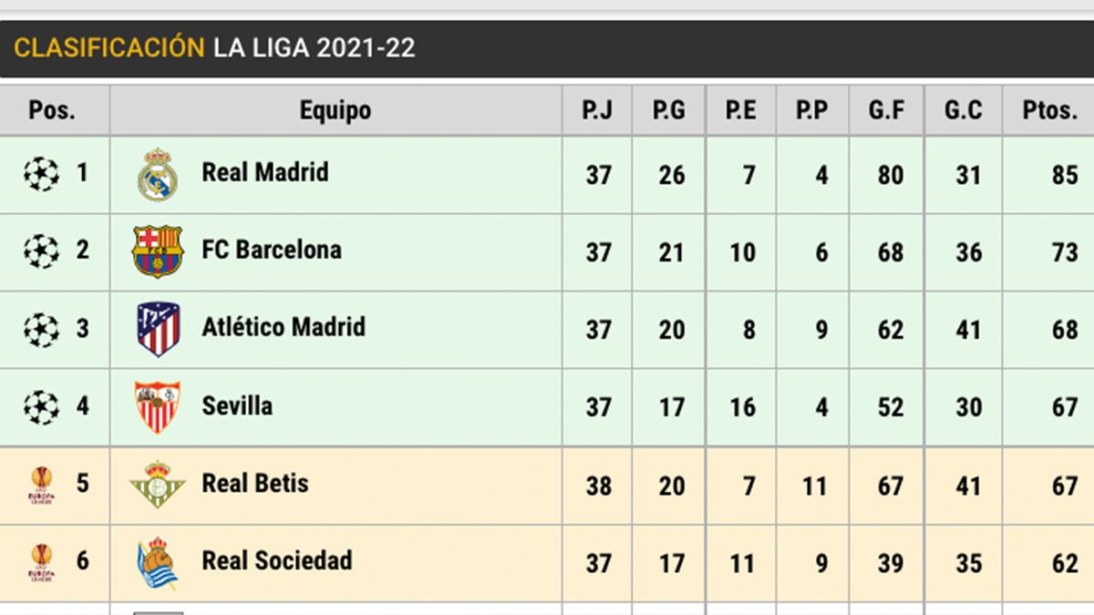The image size is (1094, 615).
Task: Click the Equipo column header
Action: 335,110
